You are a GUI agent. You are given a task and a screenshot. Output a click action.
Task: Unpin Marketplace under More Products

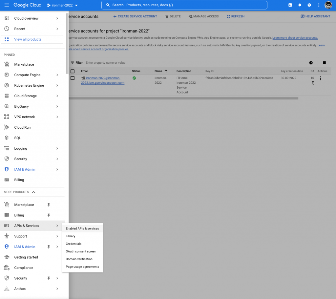(49, 205)
